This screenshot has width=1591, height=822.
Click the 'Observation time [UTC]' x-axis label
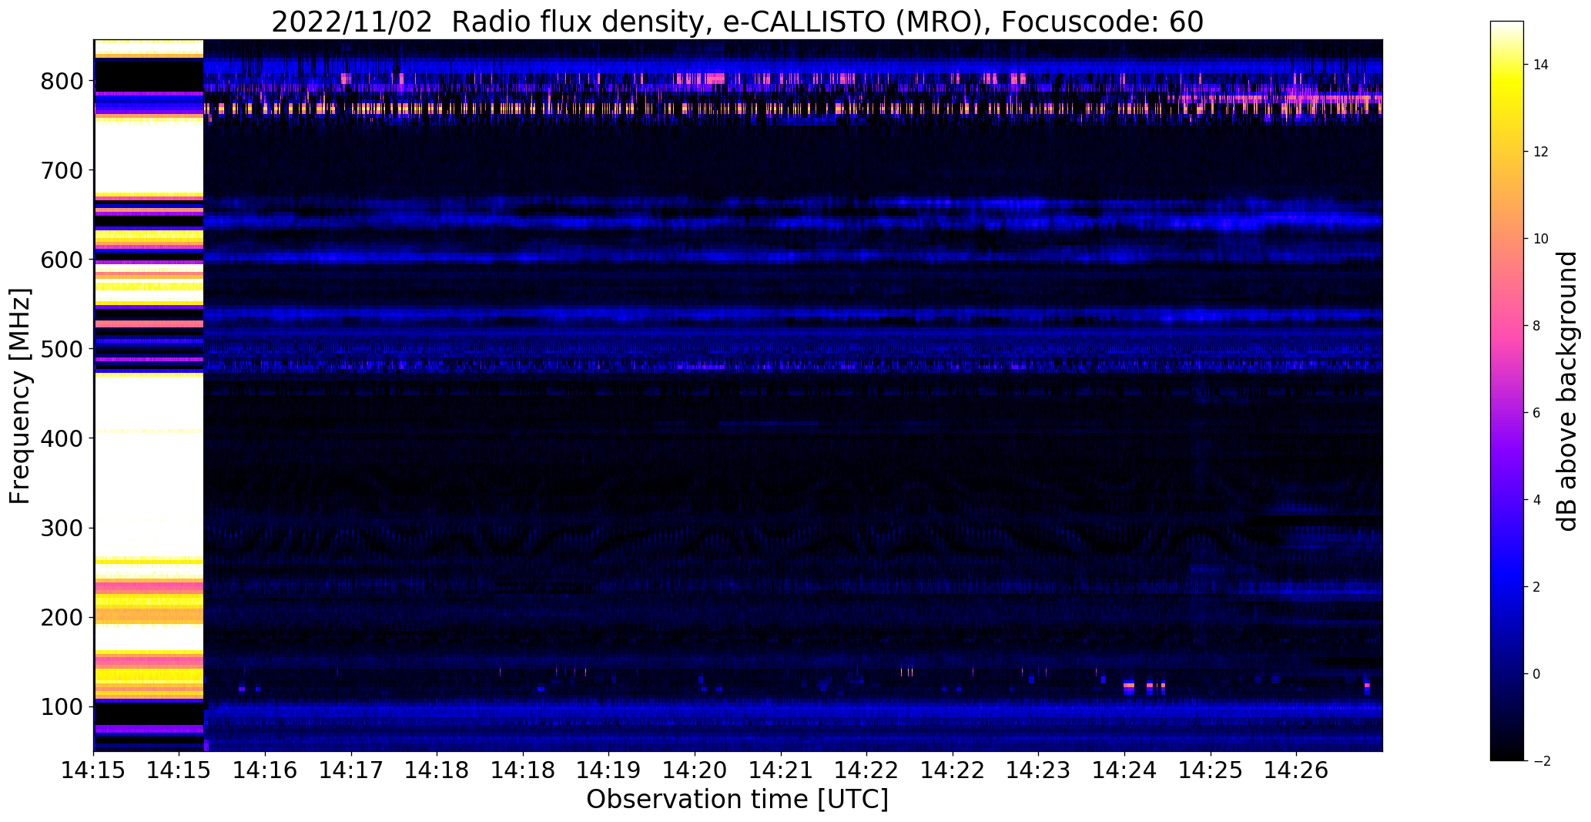737,800
